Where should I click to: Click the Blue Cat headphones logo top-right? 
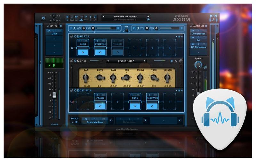click(x=213, y=18)
